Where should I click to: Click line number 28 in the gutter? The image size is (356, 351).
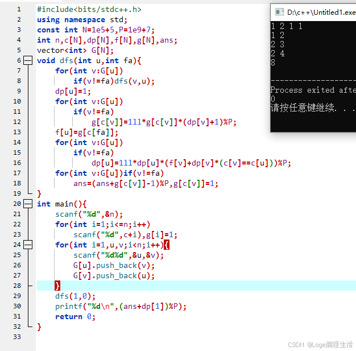click(17, 286)
